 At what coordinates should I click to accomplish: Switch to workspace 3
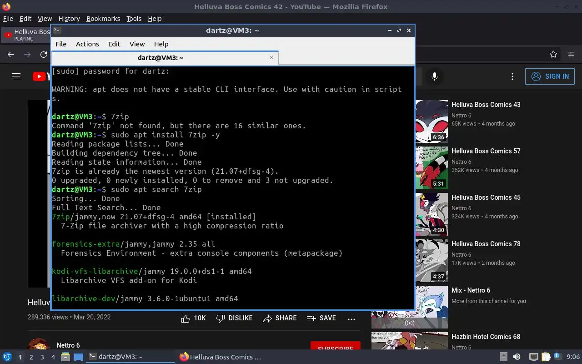(42, 357)
